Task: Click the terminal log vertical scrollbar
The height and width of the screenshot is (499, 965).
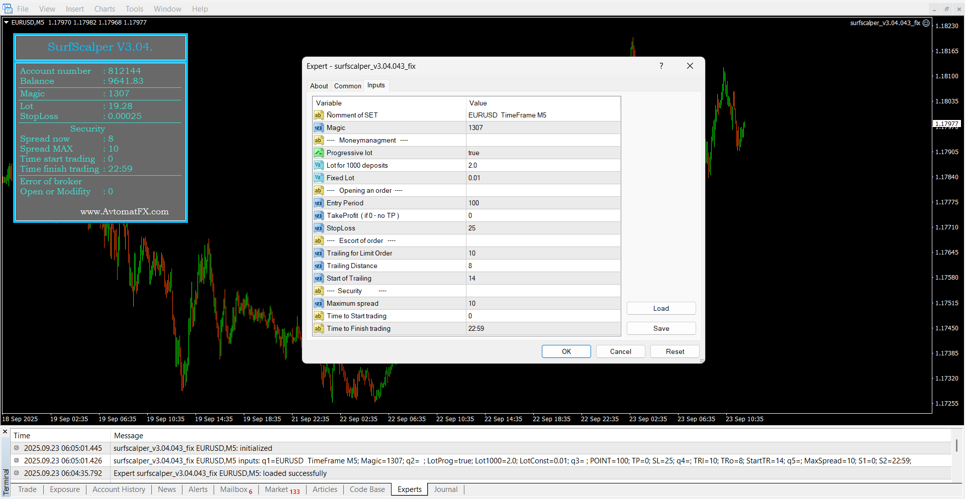Action: (x=956, y=445)
